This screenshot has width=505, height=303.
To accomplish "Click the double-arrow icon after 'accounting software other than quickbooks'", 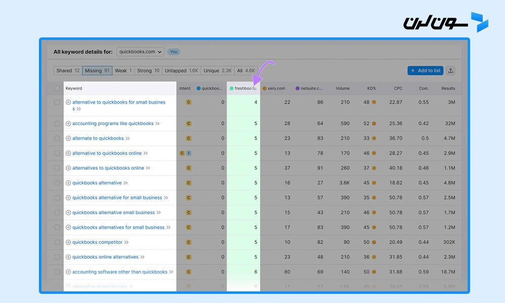I will click(171, 272).
